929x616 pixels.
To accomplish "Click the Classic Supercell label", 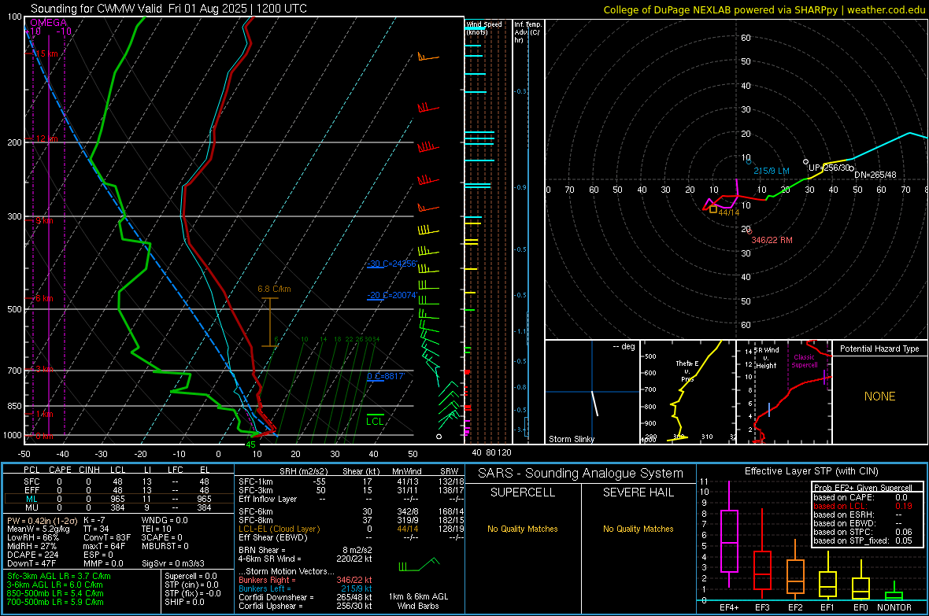I will tap(804, 361).
